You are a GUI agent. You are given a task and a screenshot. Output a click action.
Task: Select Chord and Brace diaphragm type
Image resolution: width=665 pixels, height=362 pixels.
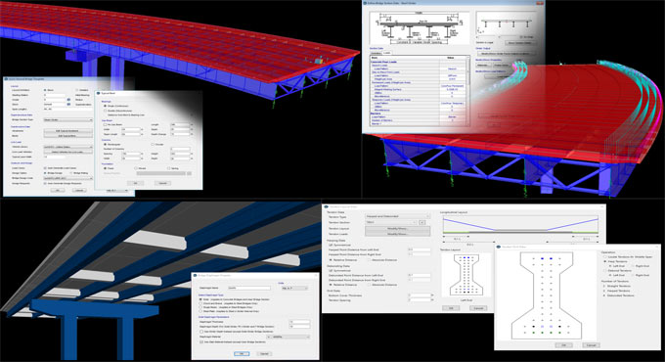pos(200,303)
